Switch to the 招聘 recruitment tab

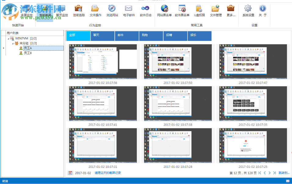(x=175, y=36)
